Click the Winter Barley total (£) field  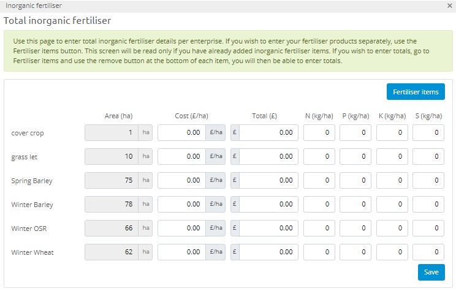tap(268, 204)
